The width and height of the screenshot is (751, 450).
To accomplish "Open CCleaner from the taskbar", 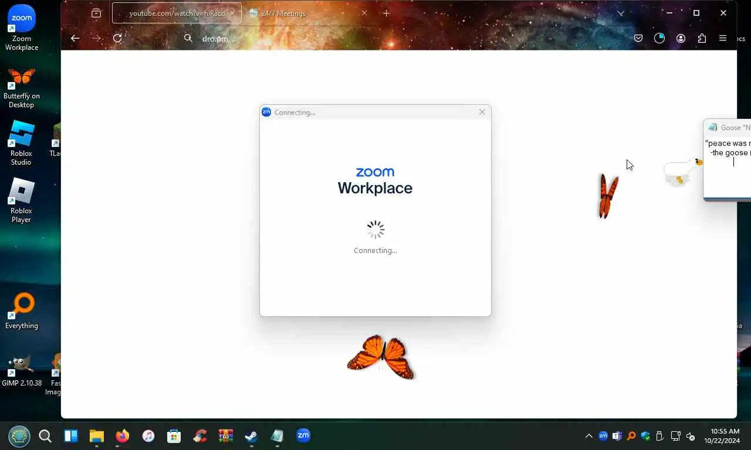I will click(x=200, y=436).
